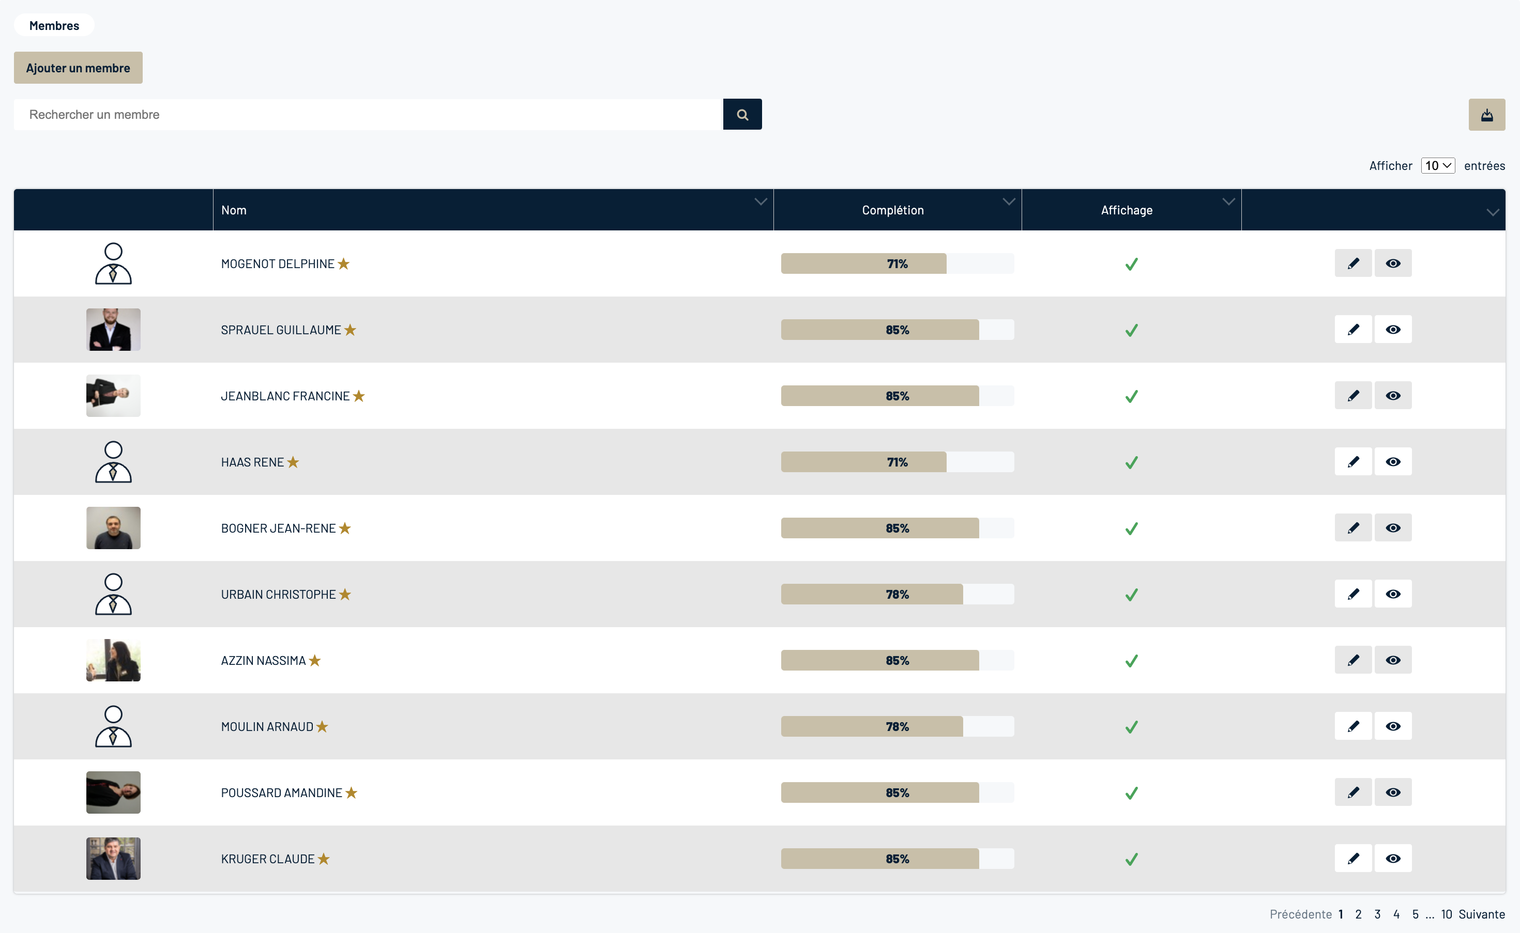
Task: Edit MOGENOT DELPHINE with pencil icon
Action: pos(1352,263)
